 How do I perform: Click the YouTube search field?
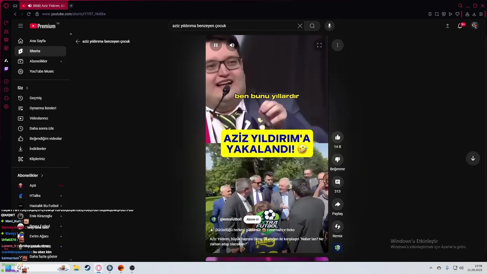pyautogui.click(x=232, y=26)
